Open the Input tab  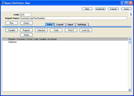click(71, 25)
